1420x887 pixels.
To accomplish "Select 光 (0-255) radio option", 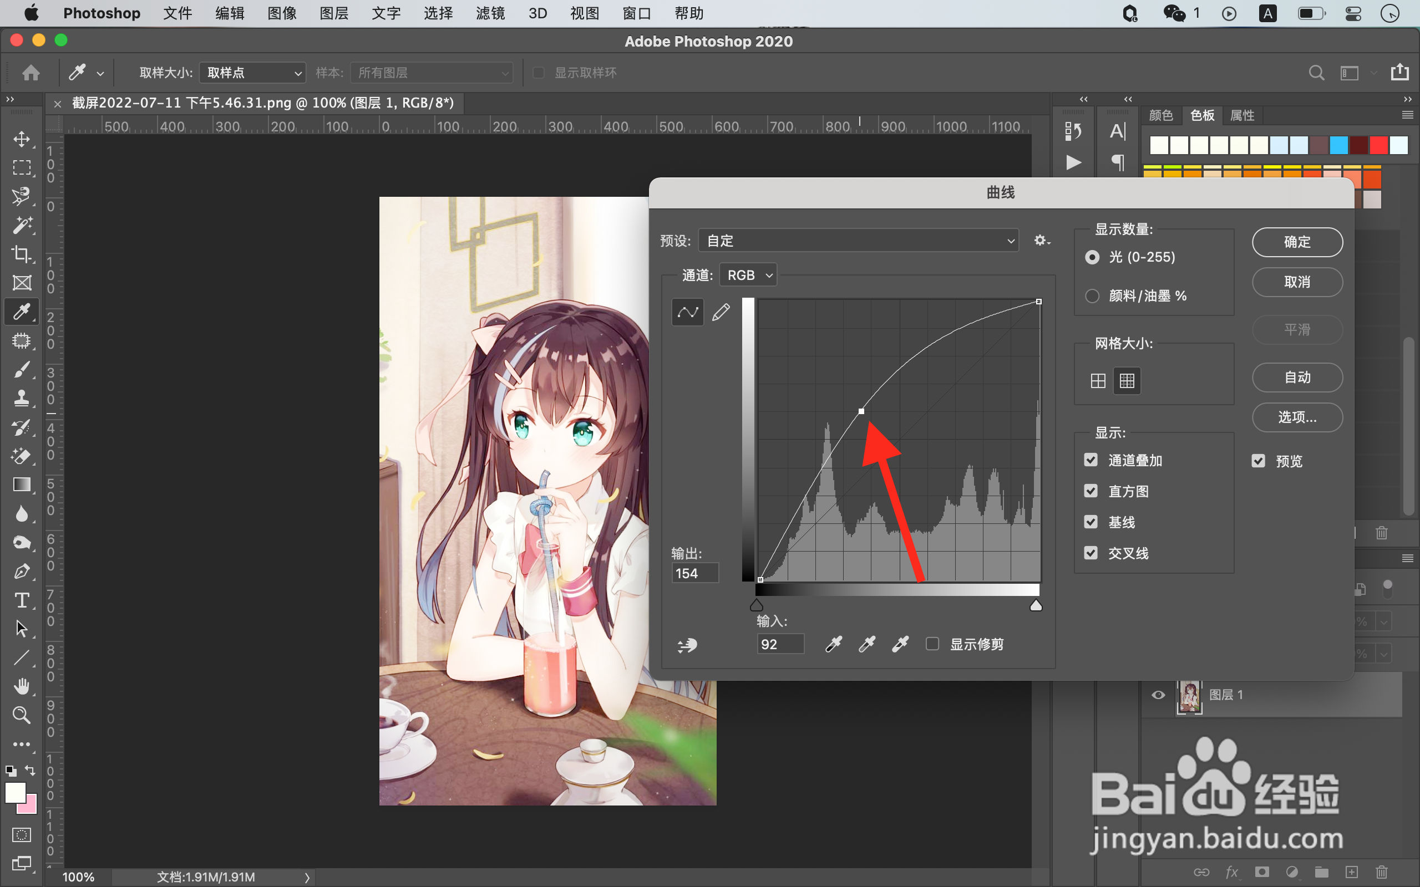I will pos(1092,257).
